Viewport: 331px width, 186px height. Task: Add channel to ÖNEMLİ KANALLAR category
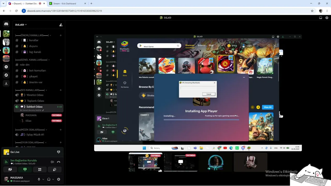point(61,35)
